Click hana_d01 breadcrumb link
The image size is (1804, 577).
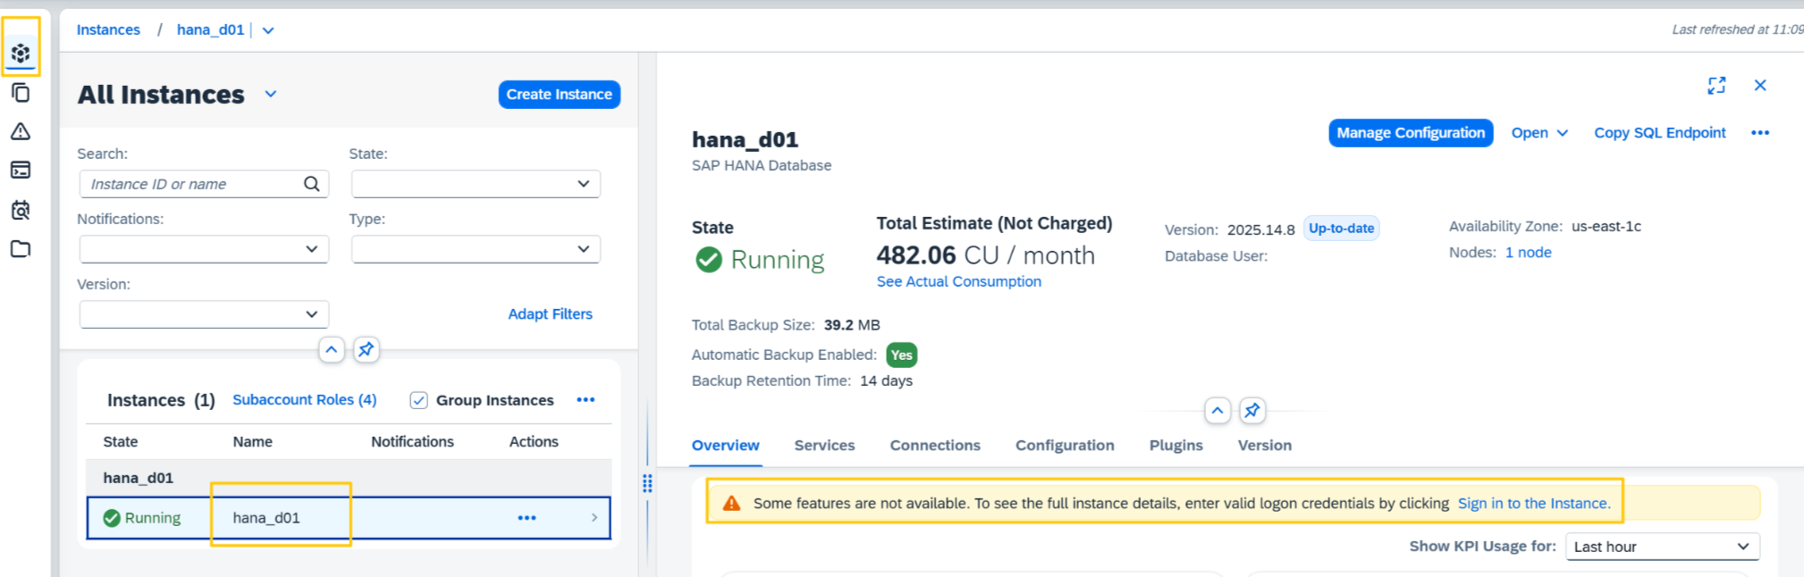210,30
